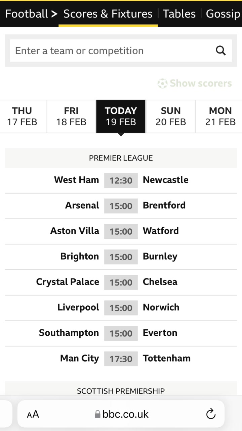Choose Sunday 20 Feb fixtures
Image resolution: width=242 pixels, height=431 pixels.
point(171,116)
